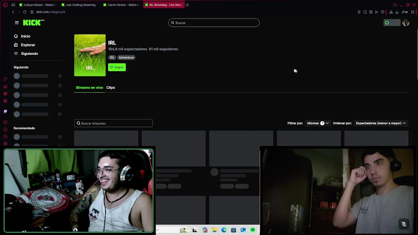Open Opera easy setup sliders icon

coord(412,12)
